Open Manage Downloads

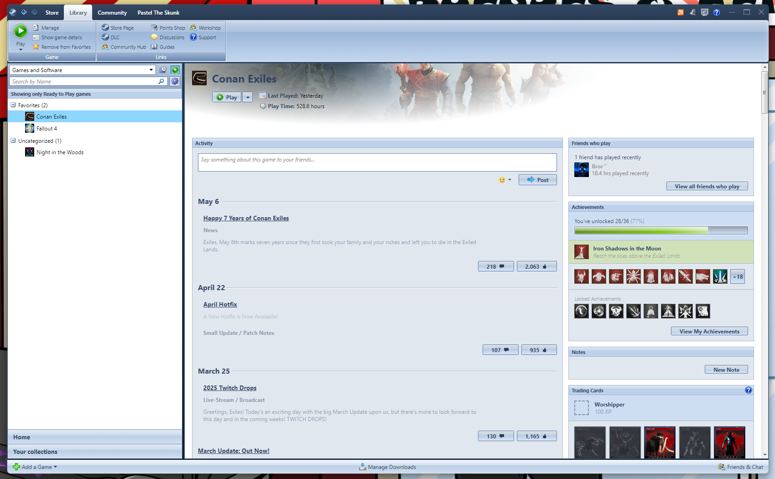pos(388,467)
